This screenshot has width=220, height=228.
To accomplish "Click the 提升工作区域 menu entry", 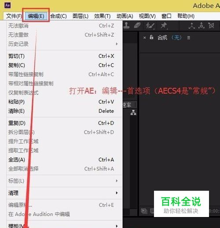I will (65, 141).
